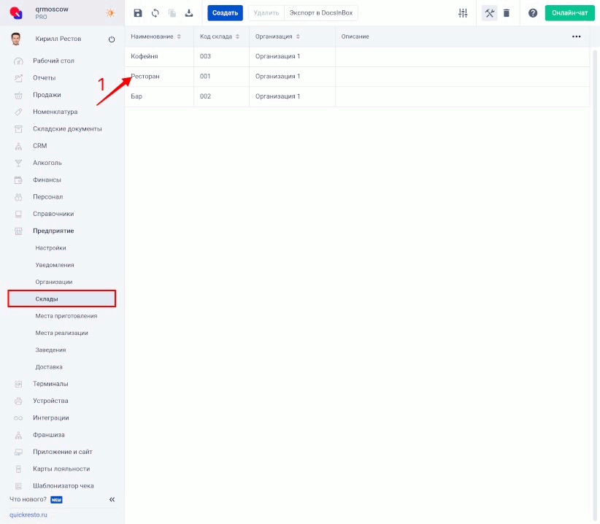This screenshot has height=524, width=600.
Task: Open Интеграции menu item
Action: click(51, 417)
